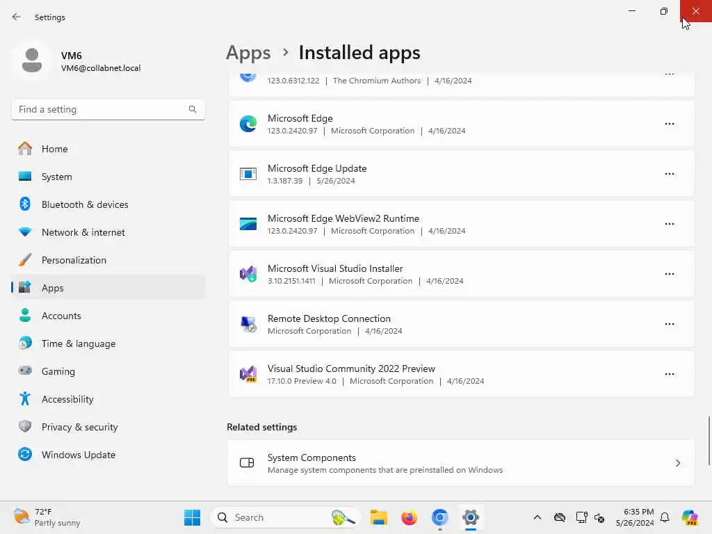Show hidden system tray icons
This screenshot has height=534, width=712.
(537, 517)
